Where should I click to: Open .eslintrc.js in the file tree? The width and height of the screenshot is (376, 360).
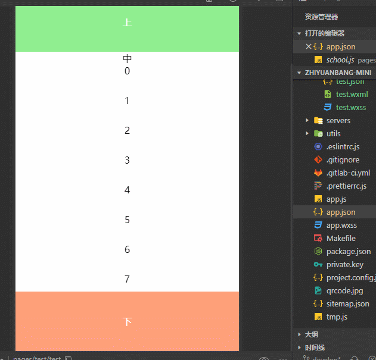click(343, 146)
